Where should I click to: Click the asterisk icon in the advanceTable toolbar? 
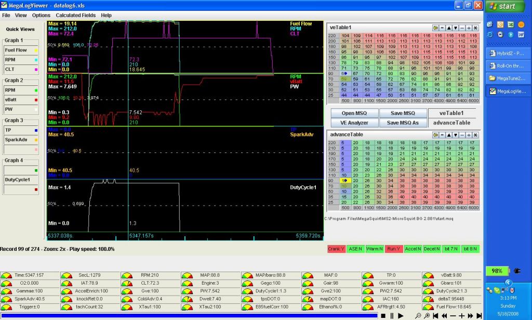pos(475,135)
